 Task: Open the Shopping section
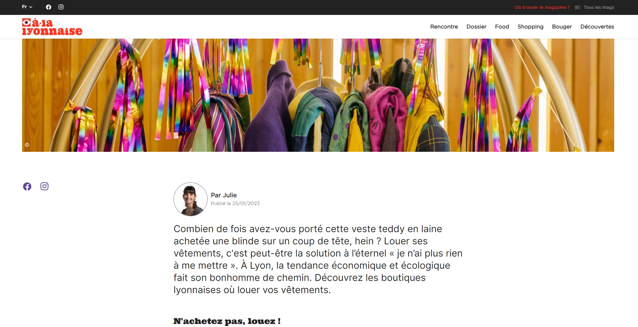click(530, 27)
